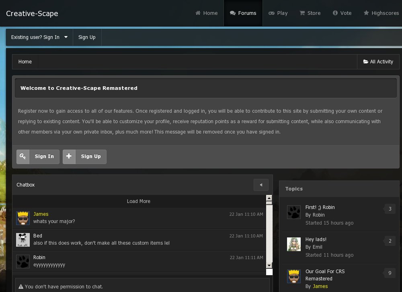This screenshot has height=292, width=402.
Task: Open the All Activity feed
Action: coord(378,62)
